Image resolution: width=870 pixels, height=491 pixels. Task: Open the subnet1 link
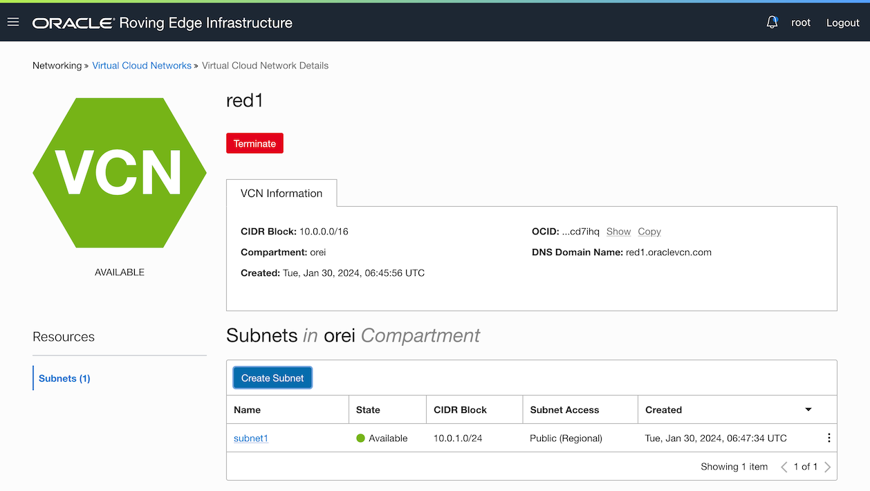251,438
